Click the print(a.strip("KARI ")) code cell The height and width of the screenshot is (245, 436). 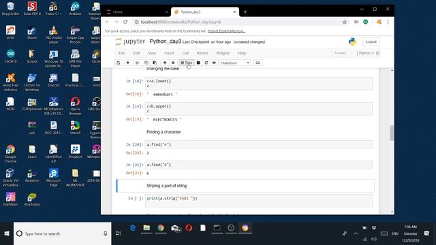[259, 201]
